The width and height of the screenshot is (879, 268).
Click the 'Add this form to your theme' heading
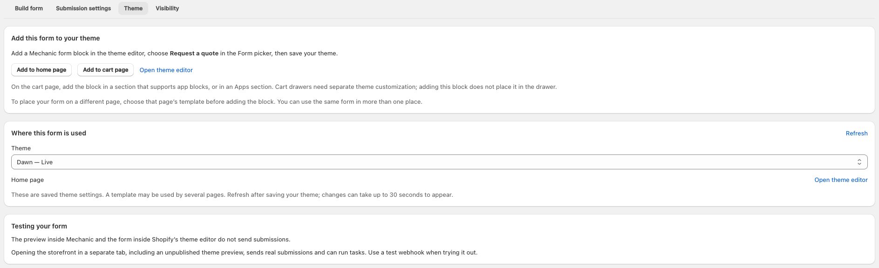(x=55, y=38)
